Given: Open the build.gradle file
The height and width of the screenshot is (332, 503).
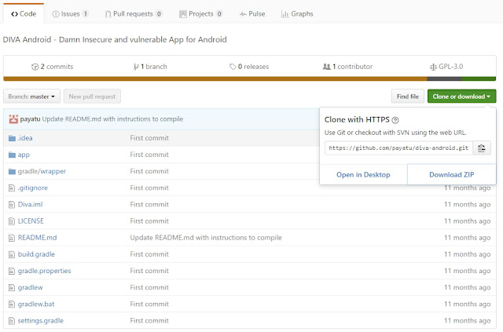Looking at the screenshot, I should 36,254.
